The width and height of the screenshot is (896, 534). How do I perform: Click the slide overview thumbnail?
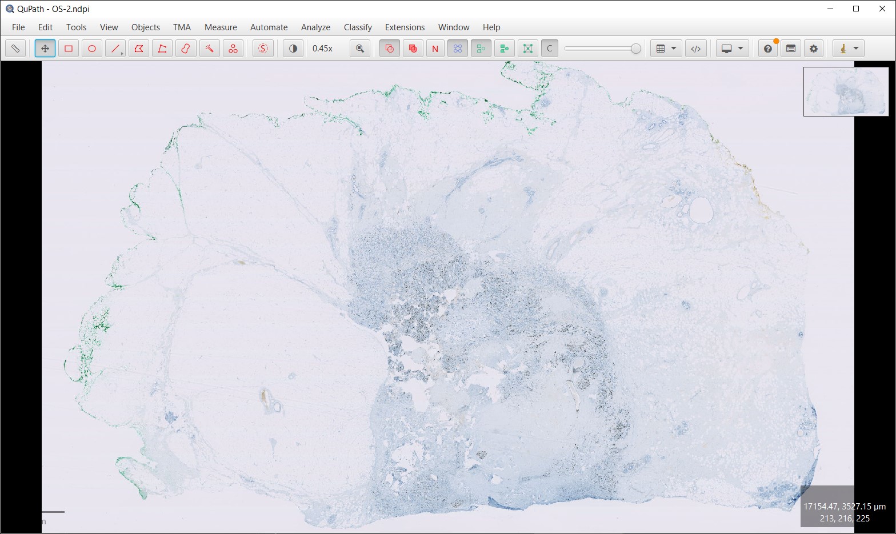846,91
